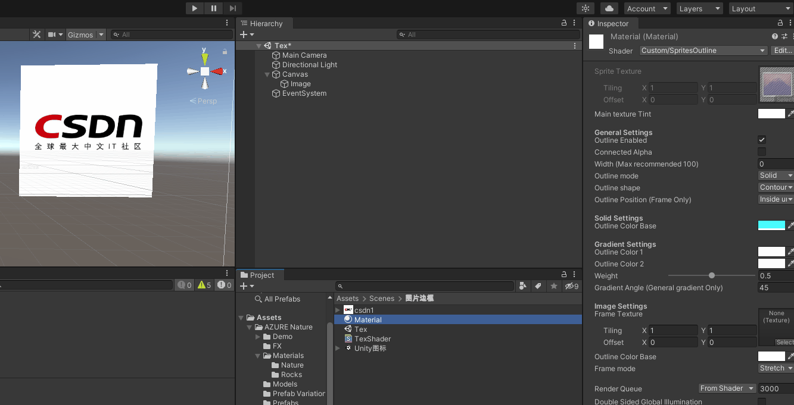Viewport: 794px width, 405px height.
Task: Open Scene view tools settings wrench icon
Action: click(x=36, y=34)
